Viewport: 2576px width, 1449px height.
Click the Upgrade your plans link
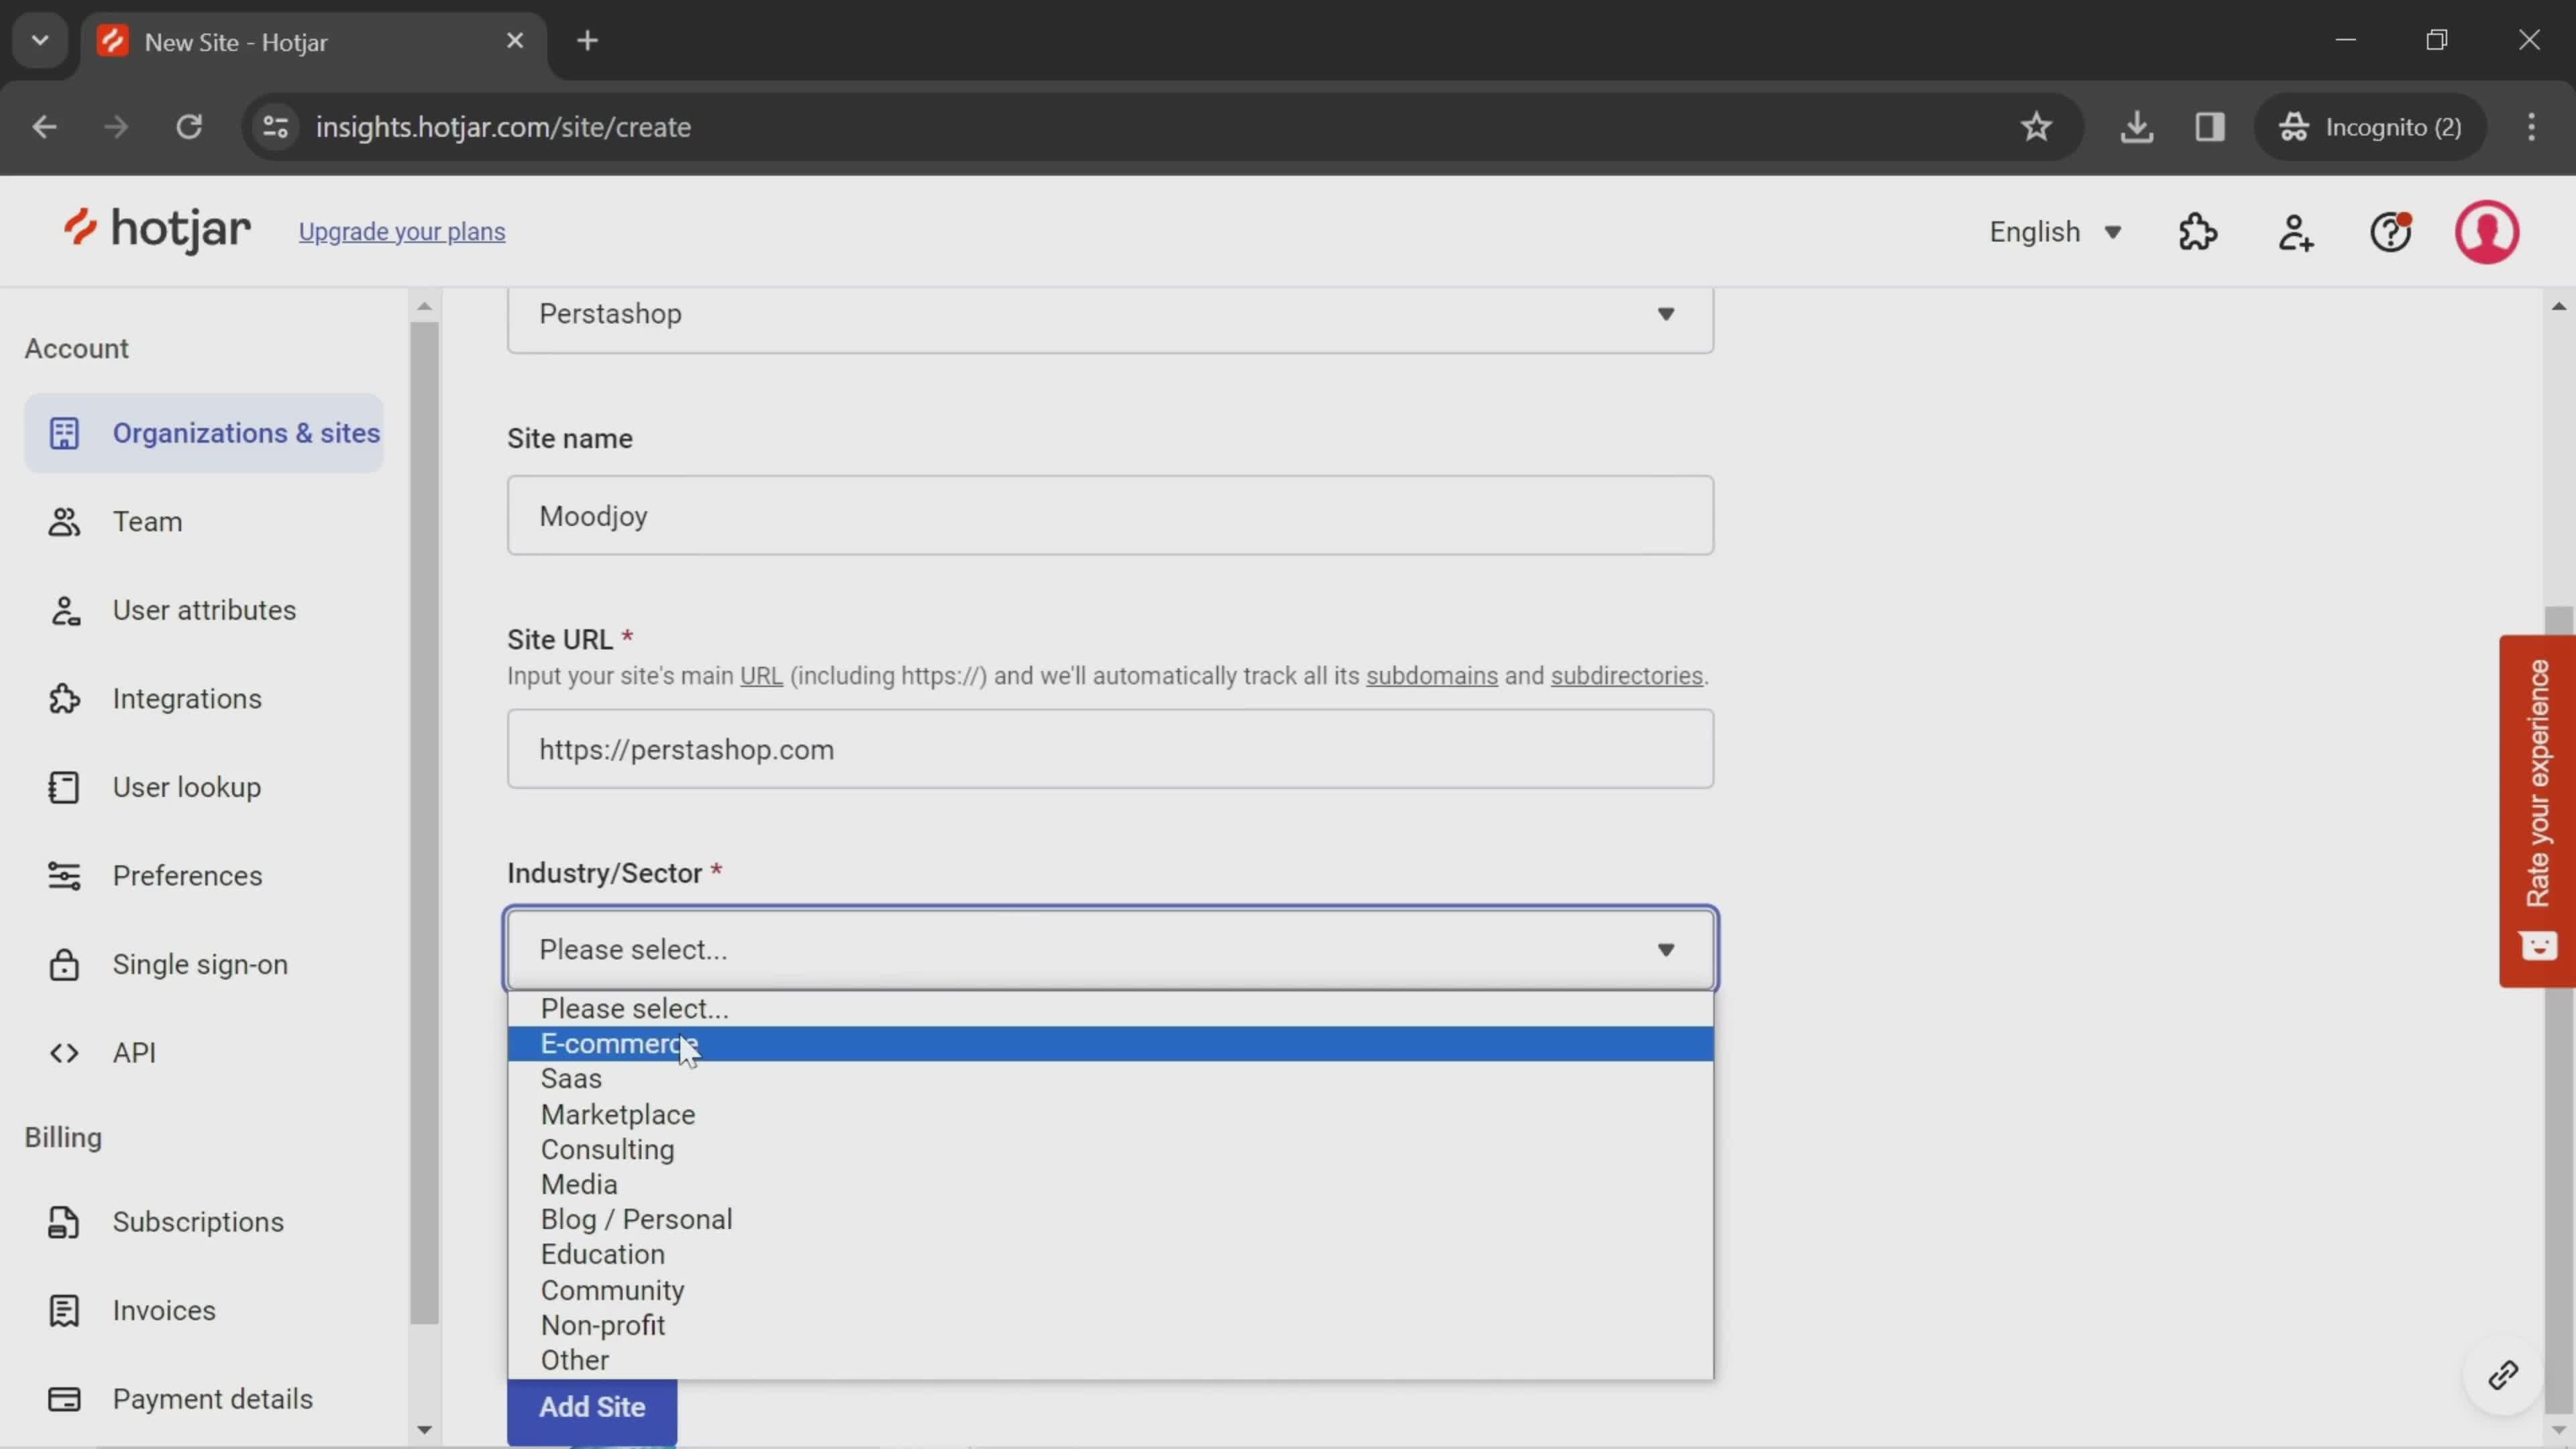(x=402, y=232)
